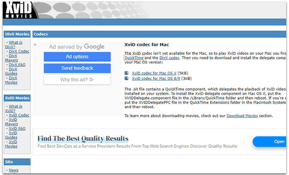Click the XviD Movies sidebar header

[x=17, y=98]
